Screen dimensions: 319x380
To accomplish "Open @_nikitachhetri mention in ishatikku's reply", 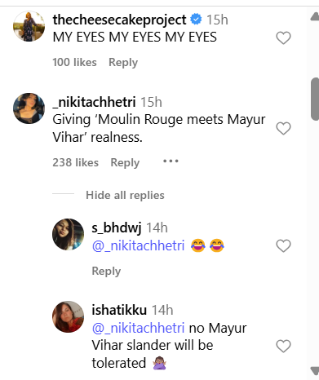I will pyautogui.click(x=139, y=328).
